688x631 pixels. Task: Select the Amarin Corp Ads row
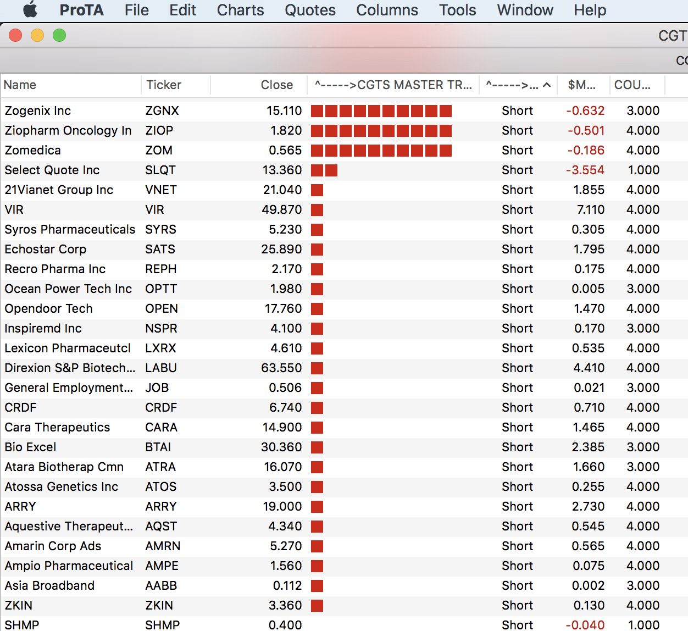coord(344,546)
